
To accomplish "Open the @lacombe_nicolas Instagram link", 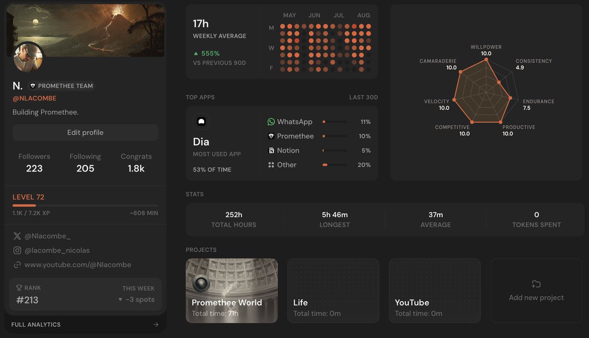I will coord(57,250).
